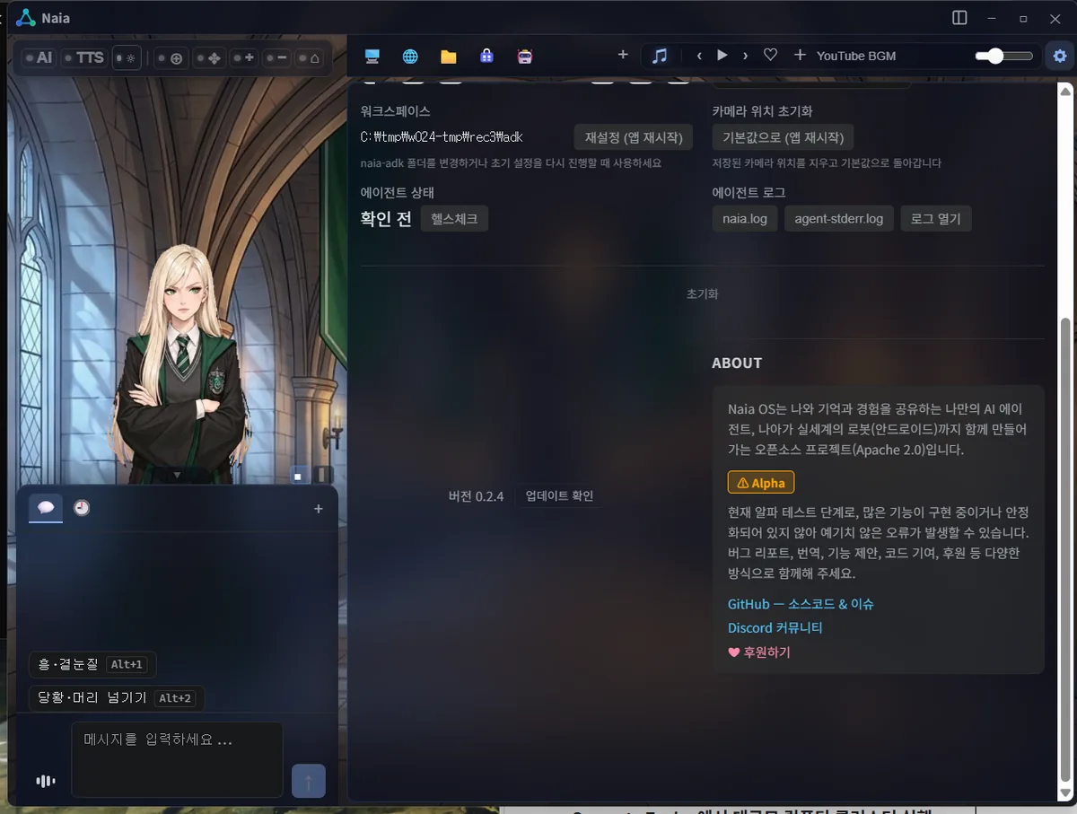Open agent-stderr.log
1077x814 pixels.
coord(839,219)
